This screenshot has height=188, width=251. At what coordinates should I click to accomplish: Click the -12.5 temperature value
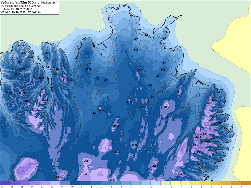(101, 110)
